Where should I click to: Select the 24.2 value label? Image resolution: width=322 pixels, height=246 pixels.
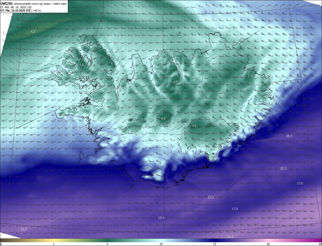point(230,237)
